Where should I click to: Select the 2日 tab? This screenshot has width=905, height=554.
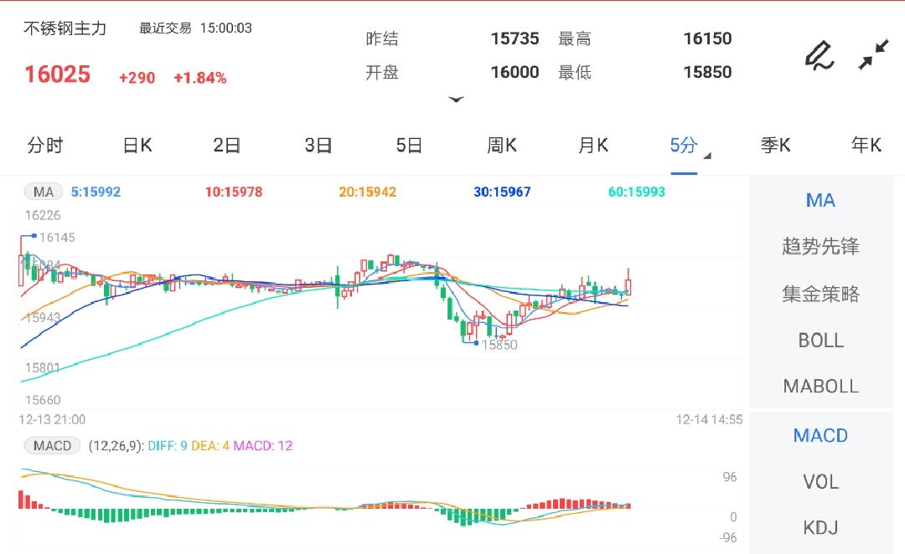pos(227,146)
